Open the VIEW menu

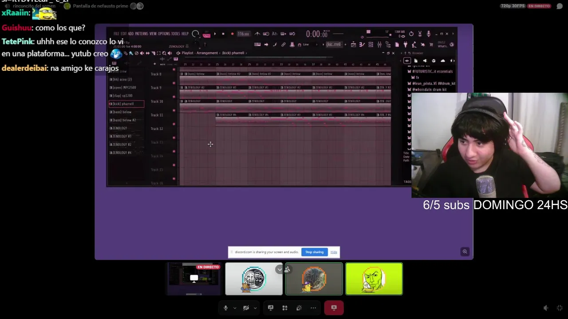tap(153, 34)
